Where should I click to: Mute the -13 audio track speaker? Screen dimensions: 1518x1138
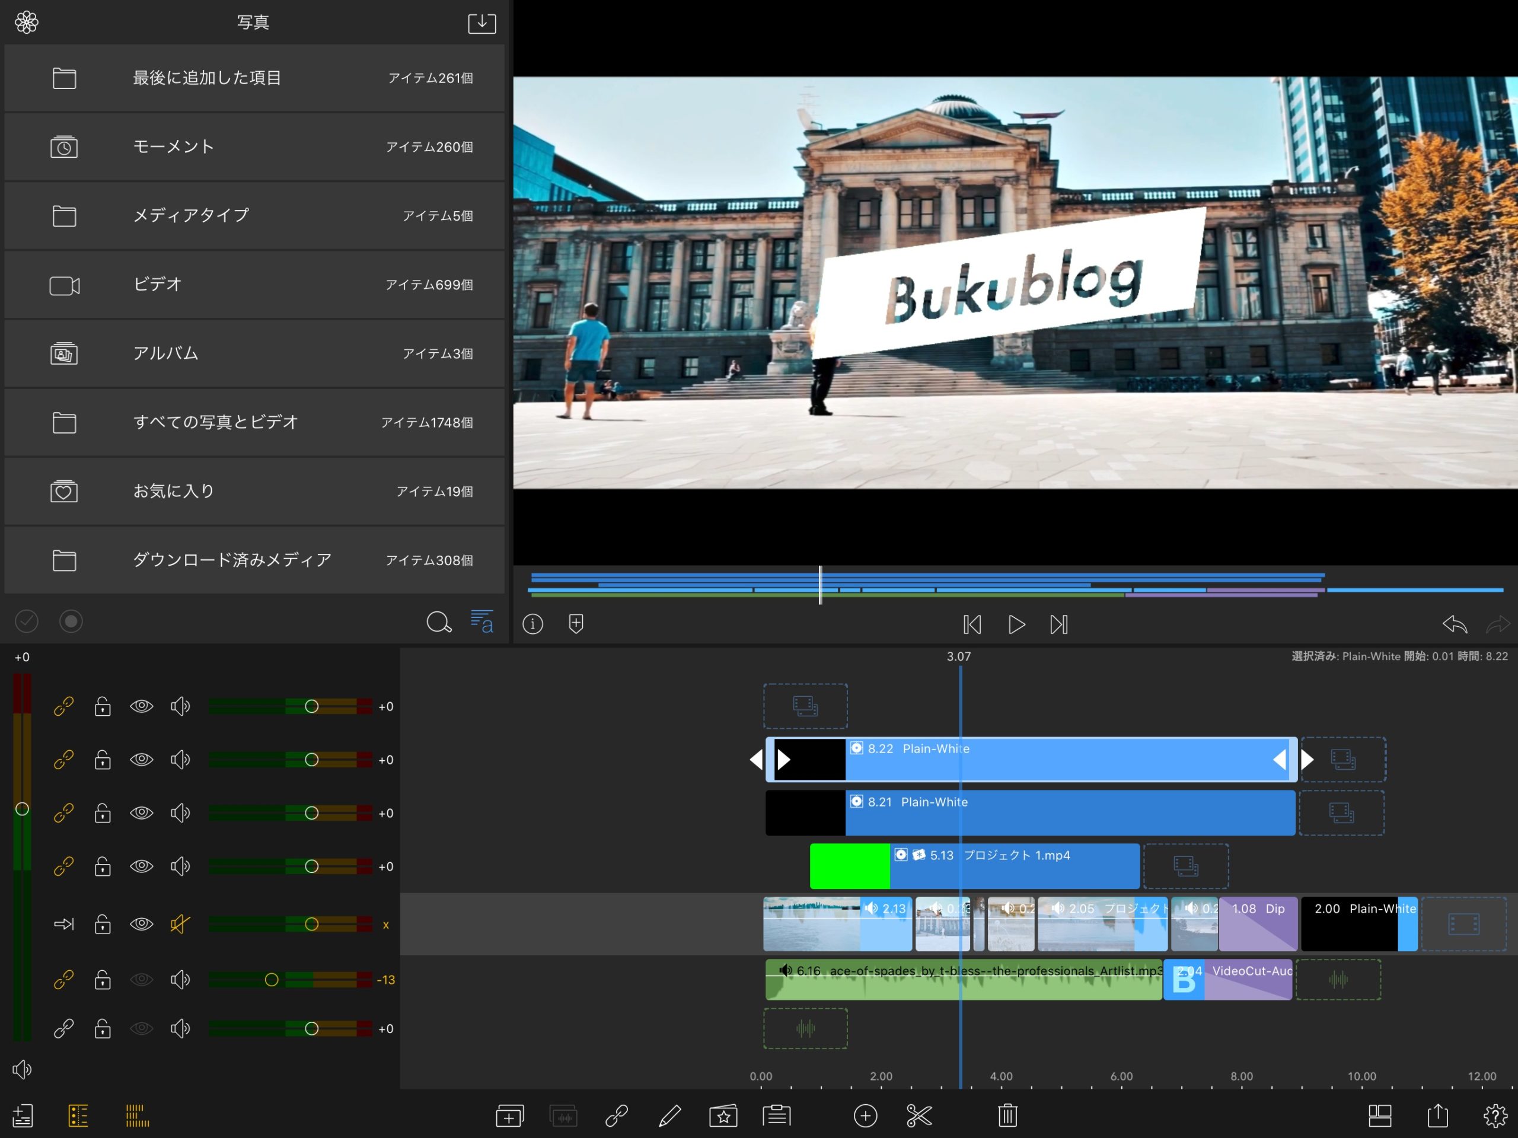[180, 980]
